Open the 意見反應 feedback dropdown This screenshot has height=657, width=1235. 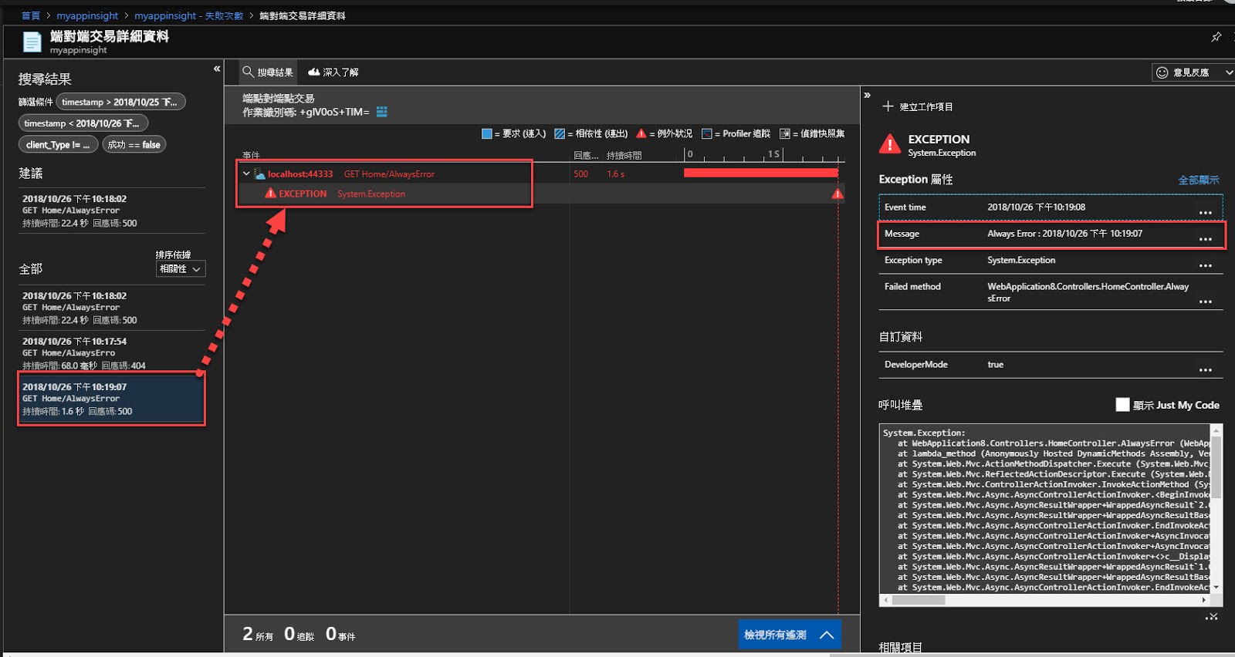click(1193, 72)
